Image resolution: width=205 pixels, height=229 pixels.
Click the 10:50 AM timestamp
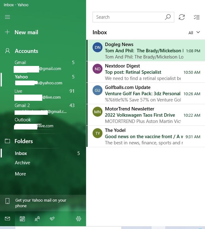[x=192, y=72]
